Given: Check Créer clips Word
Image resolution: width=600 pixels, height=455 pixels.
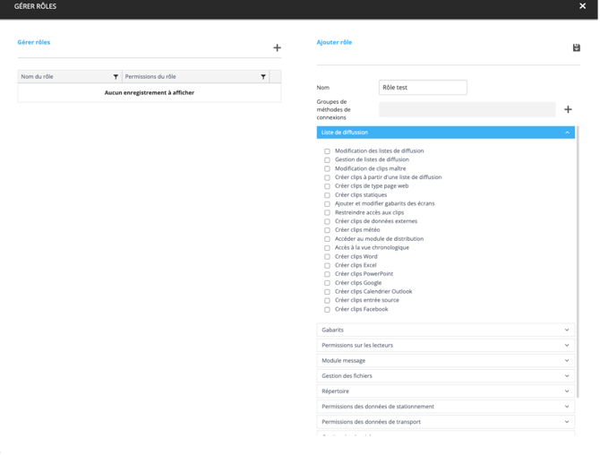Looking at the screenshot, I should [x=327, y=257].
